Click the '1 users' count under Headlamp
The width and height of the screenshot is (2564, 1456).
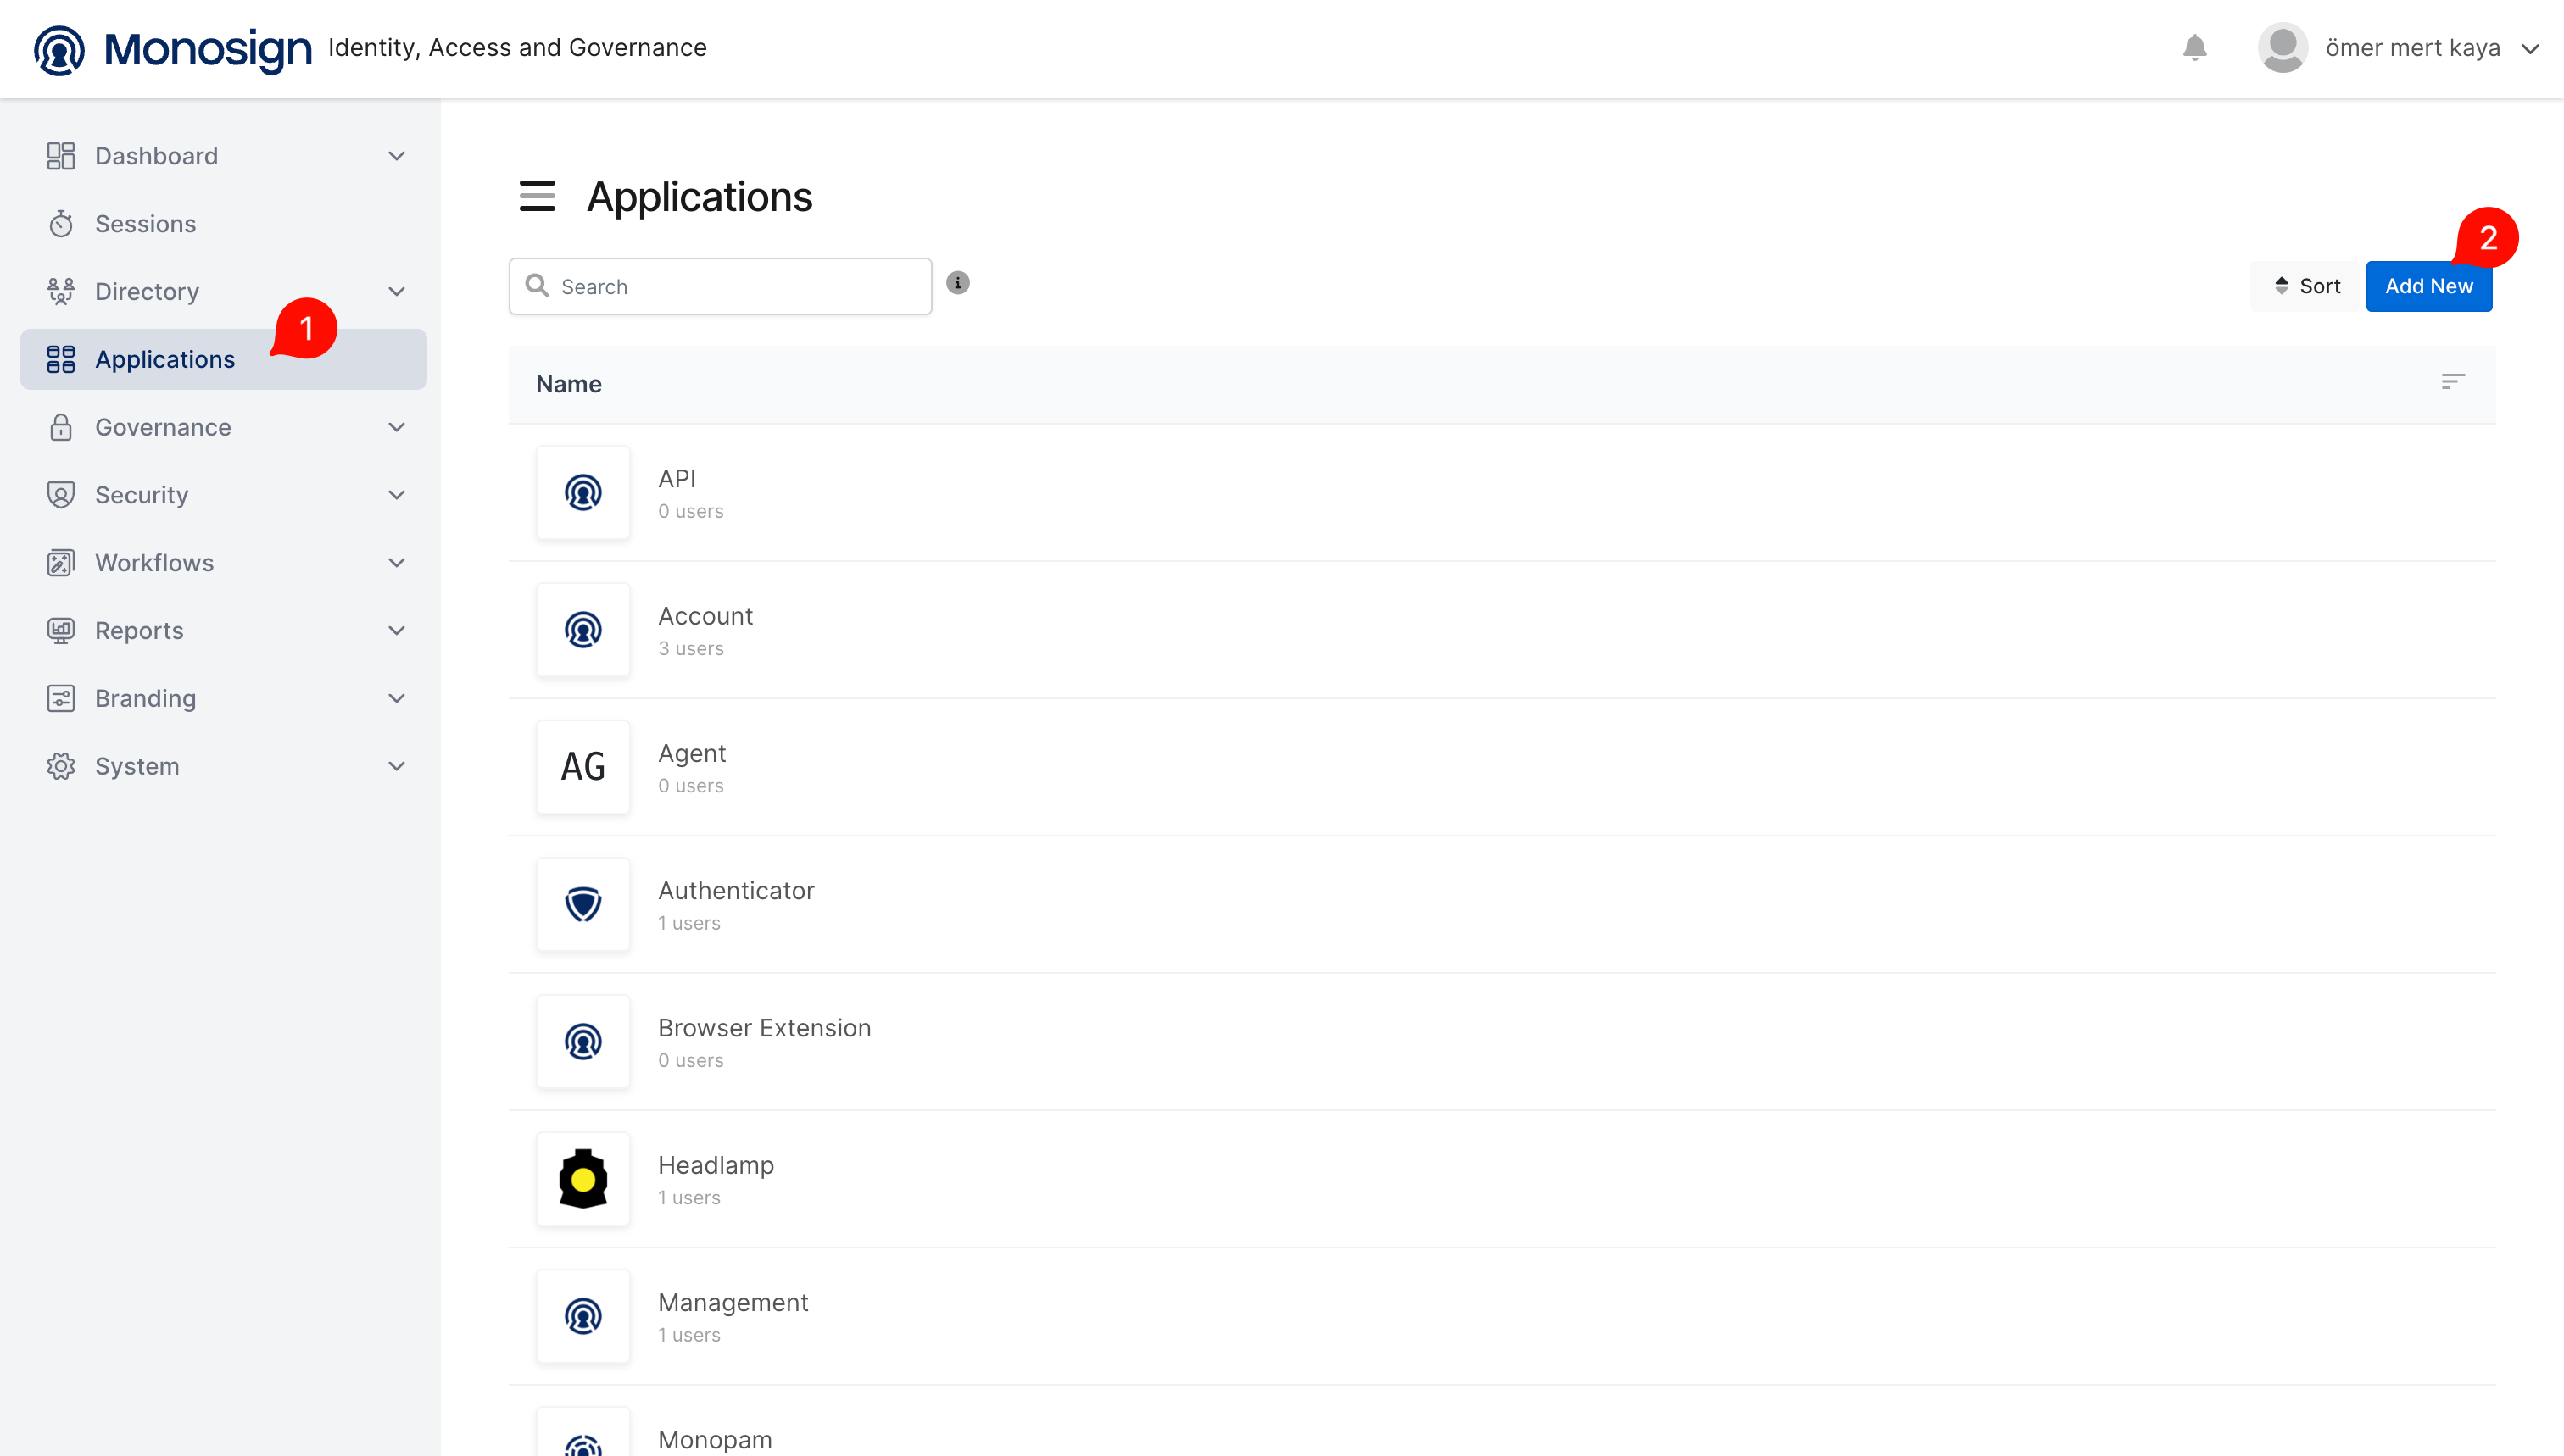click(689, 1197)
